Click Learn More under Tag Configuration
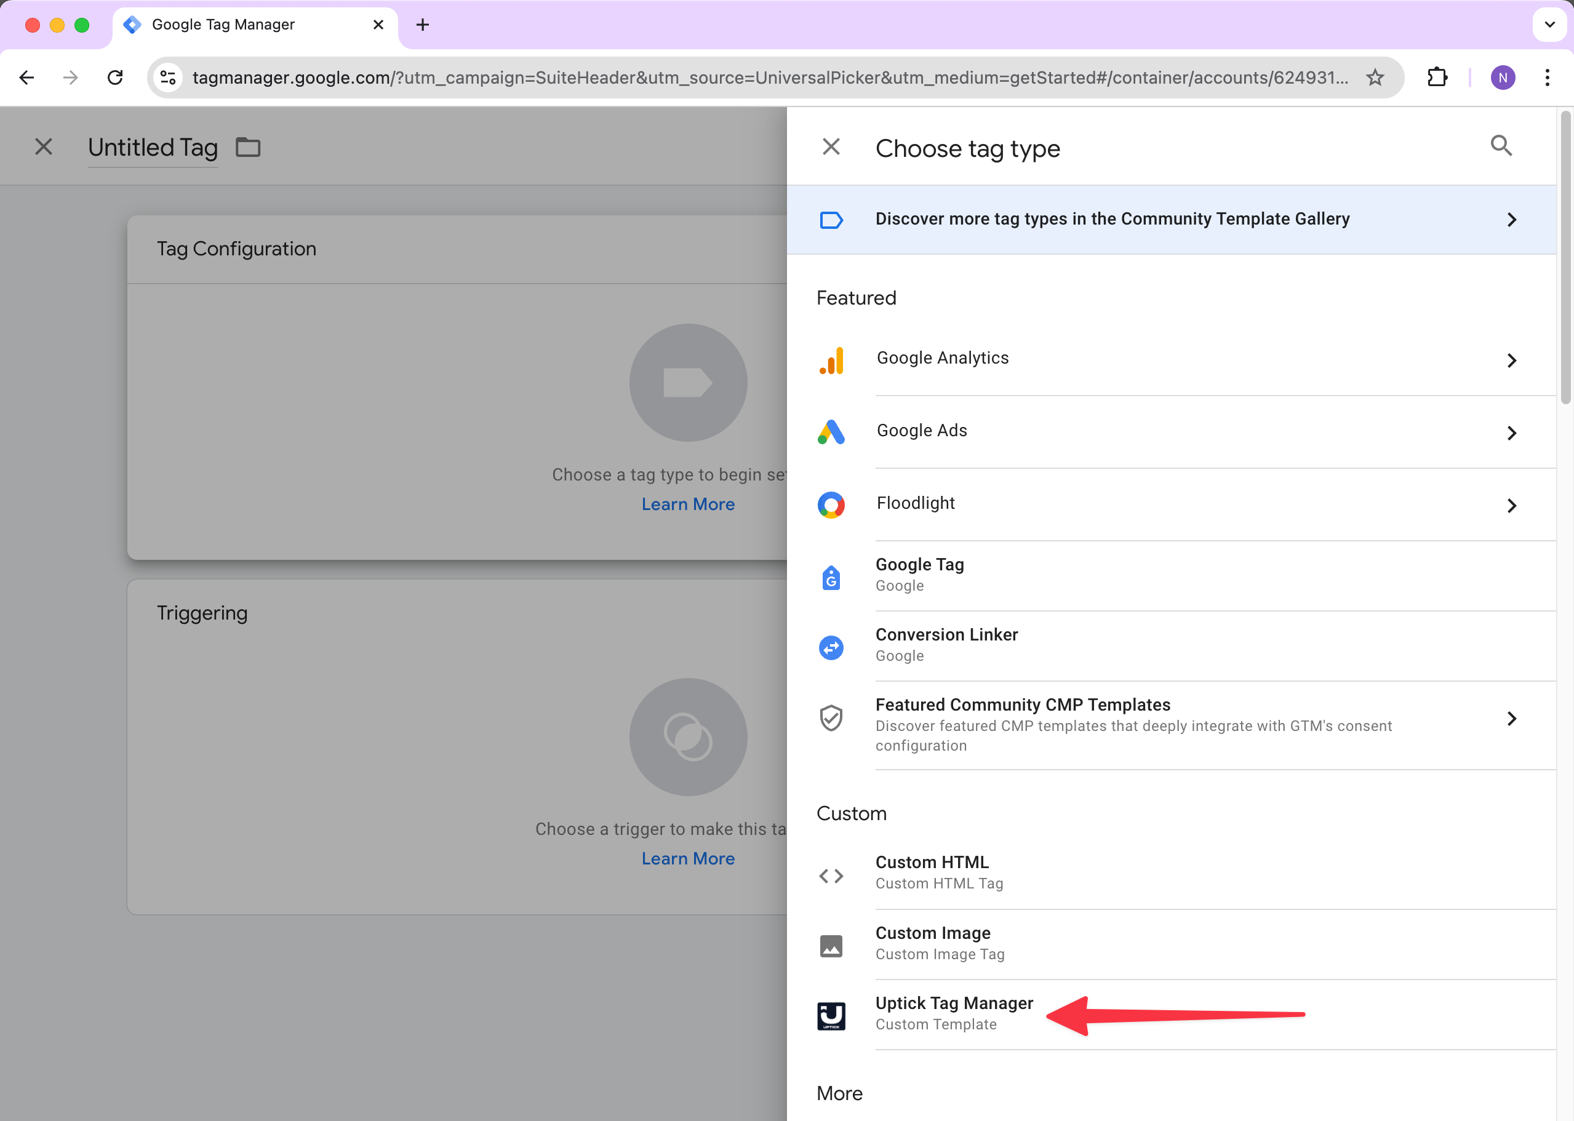The image size is (1574, 1121). (x=687, y=505)
